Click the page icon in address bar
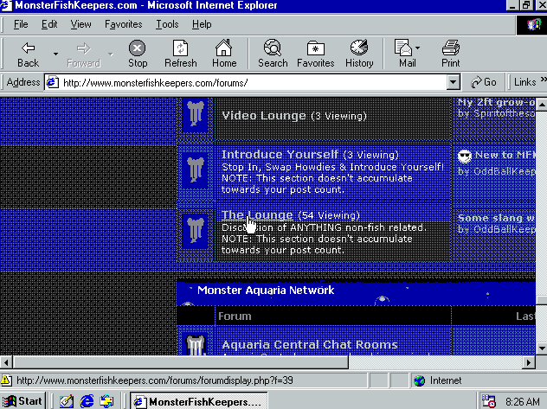Screen dimensions: 547x409 pos(52,82)
